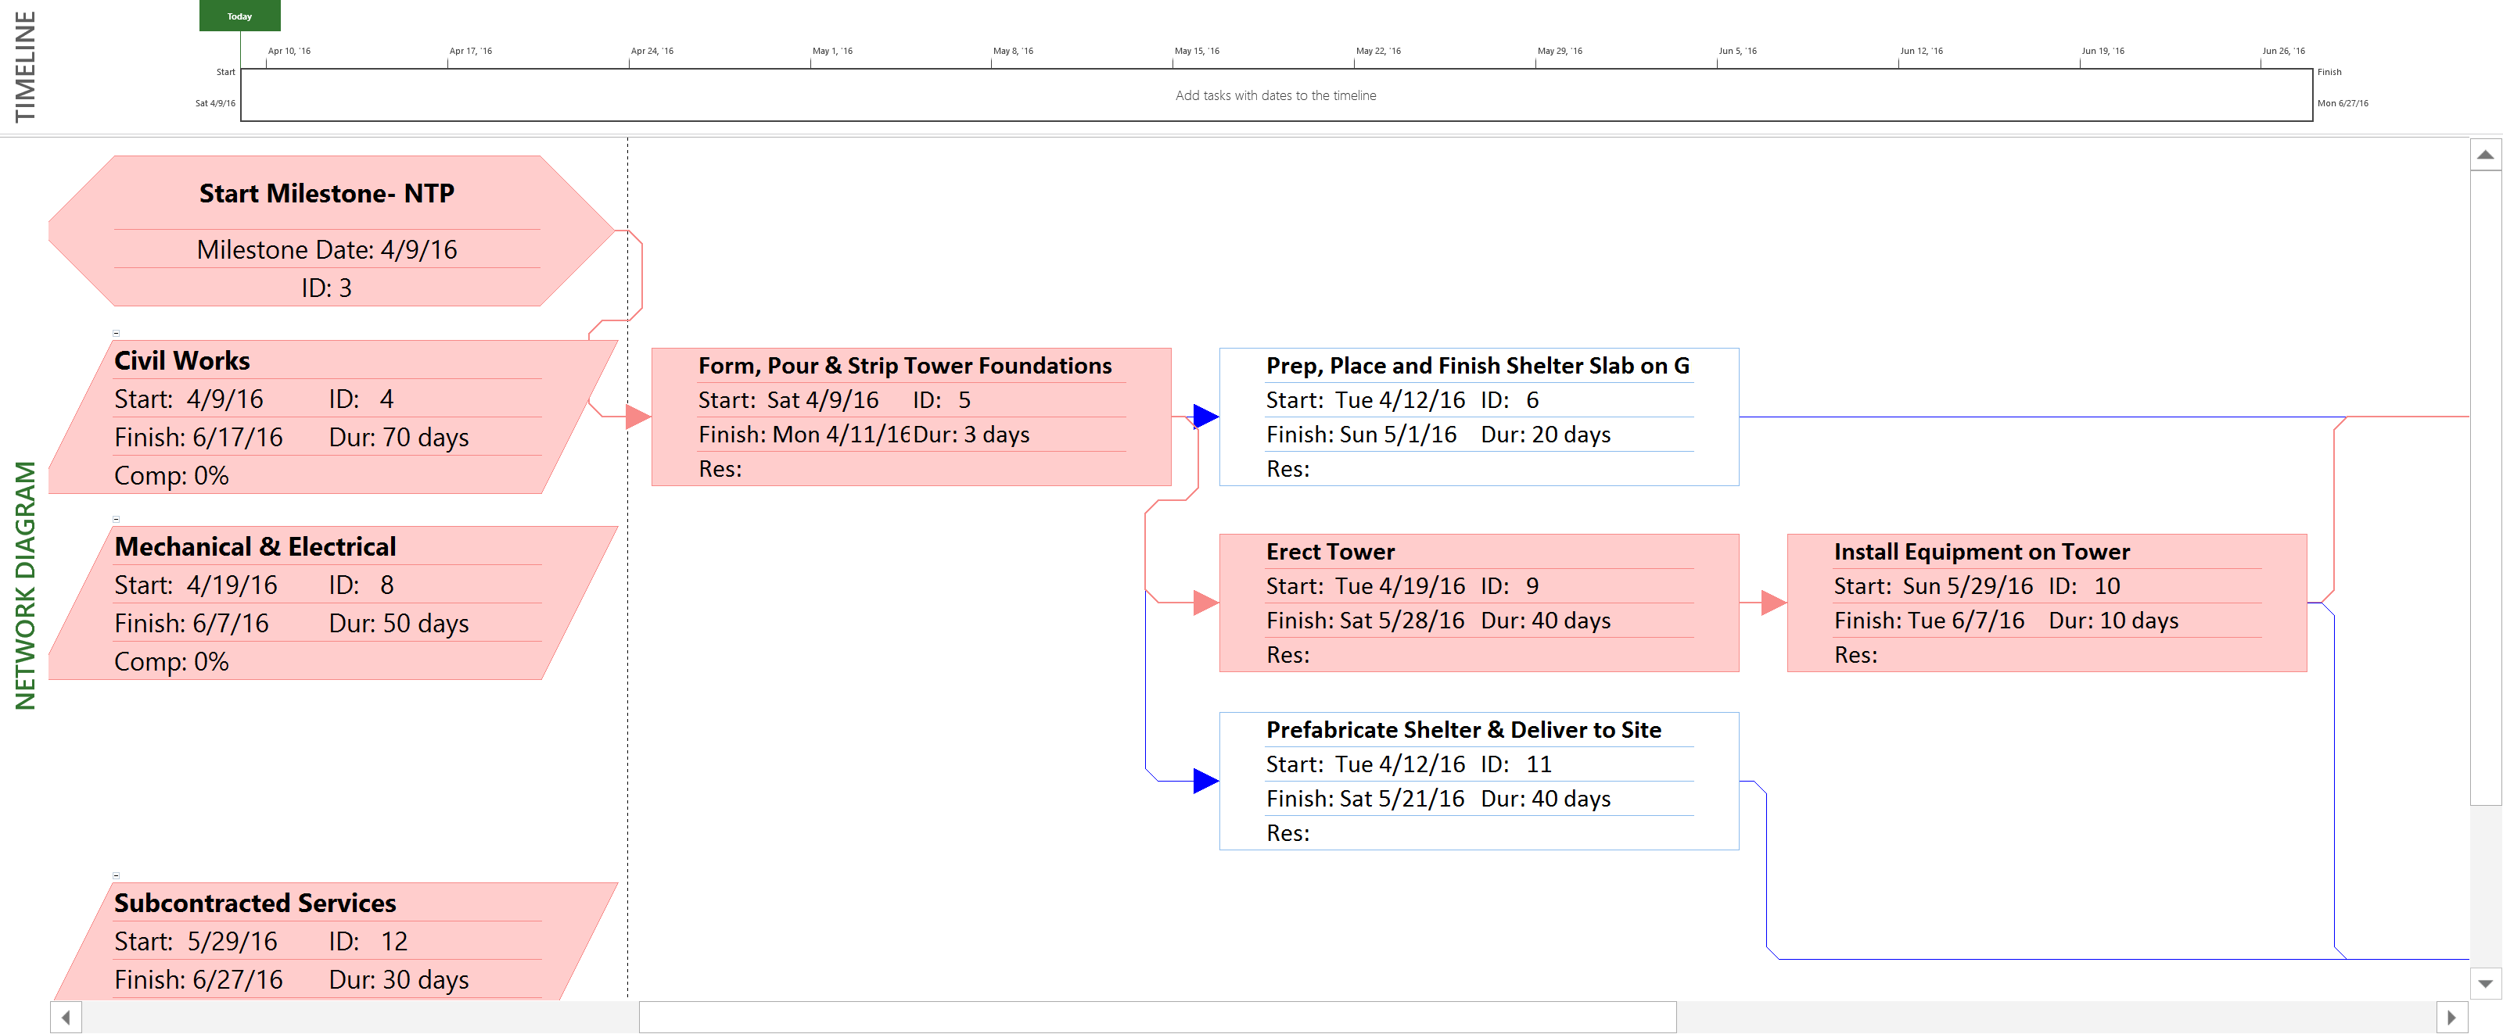The height and width of the screenshot is (1034, 2503).
Task: Click 'Dur: 50 days' in Mechanical & Electrical
Action: coord(398,624)
